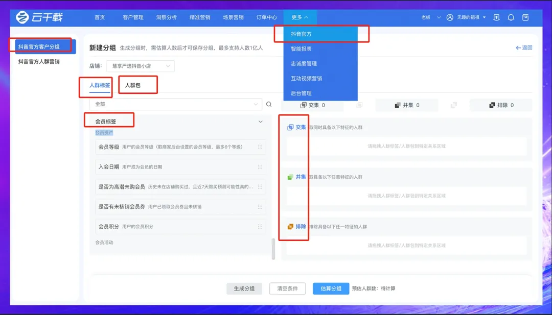Click the search magnifier icon beside the 全部 filter
The image size is (552, 315).
pos(269,104)
